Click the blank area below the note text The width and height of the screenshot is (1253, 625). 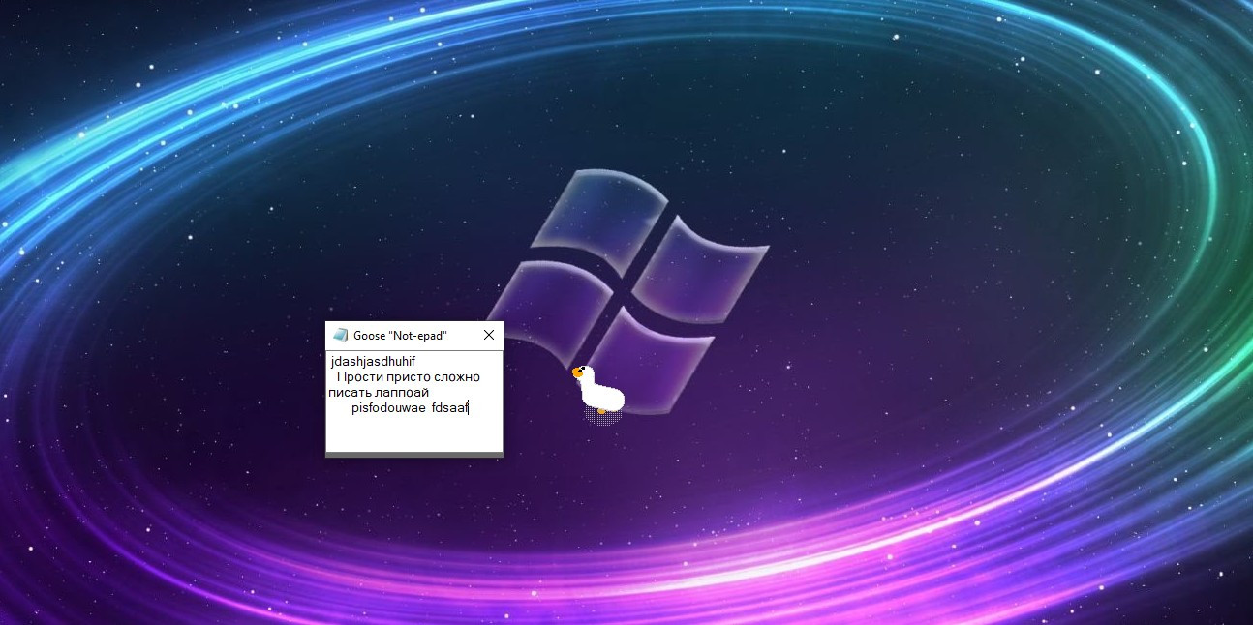(x=413, y=434)
